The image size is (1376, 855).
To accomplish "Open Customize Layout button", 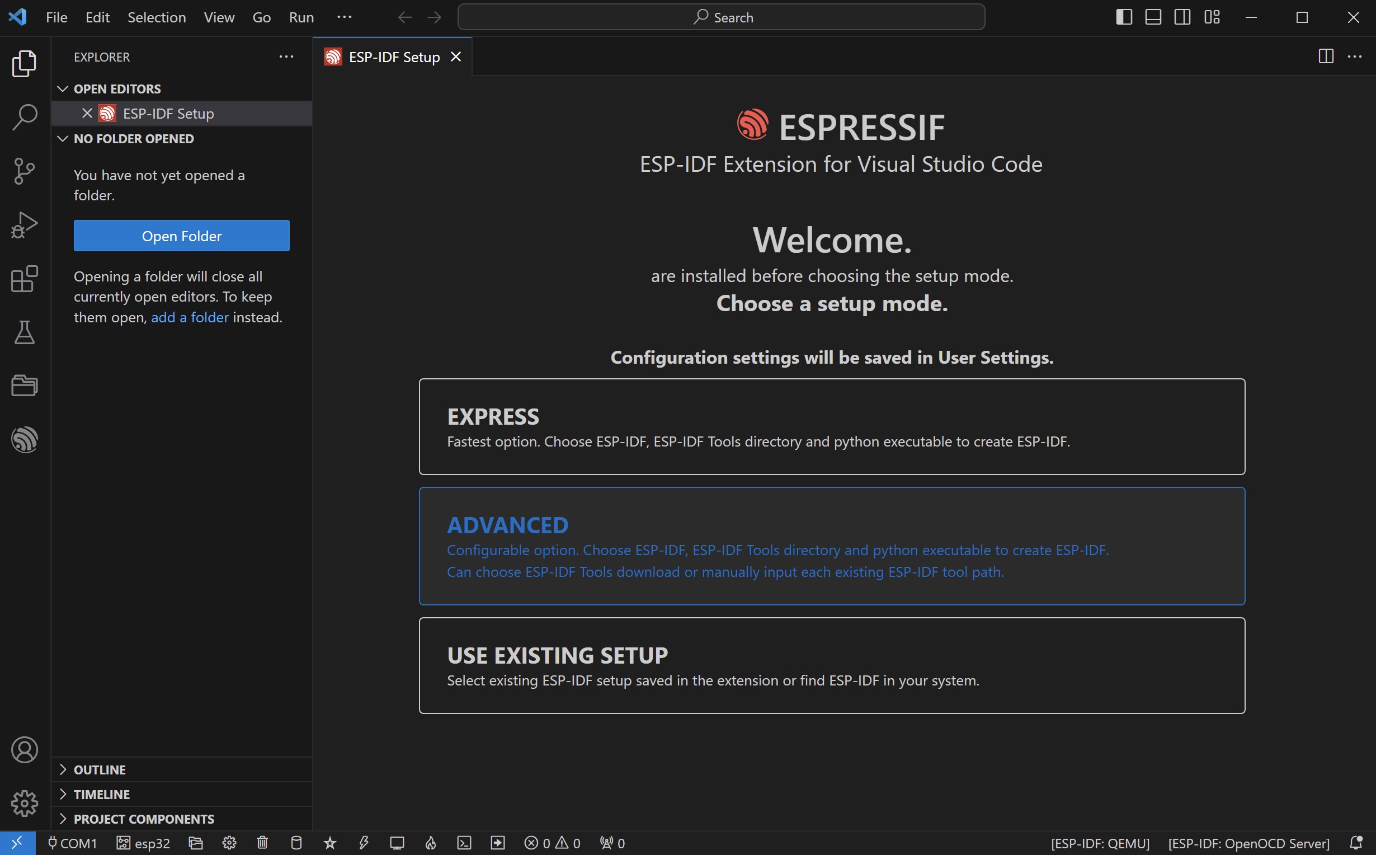I will click(1212, 17).
